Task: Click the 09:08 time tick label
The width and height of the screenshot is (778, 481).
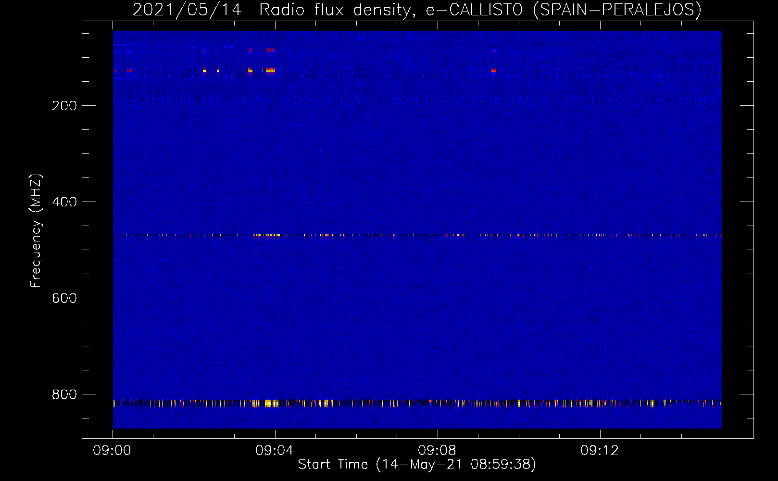Action: pyautogui.click(x=437, y=451)
